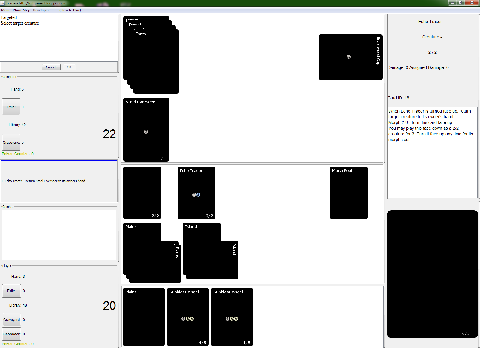The width and height of the screenshot is (480, 348).
Task: Click the face-down 2/2 creature card
Action: [142, 193]
